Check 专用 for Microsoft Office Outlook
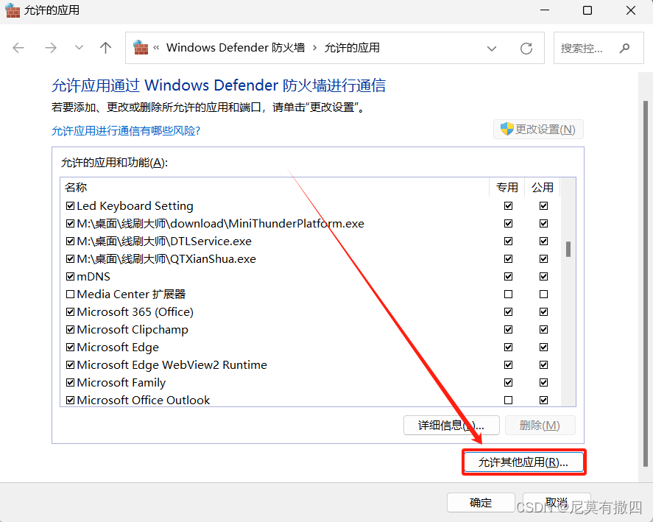653x522 pixels. pos(508,400)
